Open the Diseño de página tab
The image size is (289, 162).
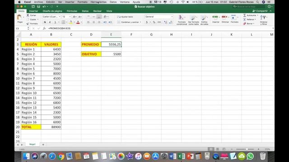(x=52, y=11)
